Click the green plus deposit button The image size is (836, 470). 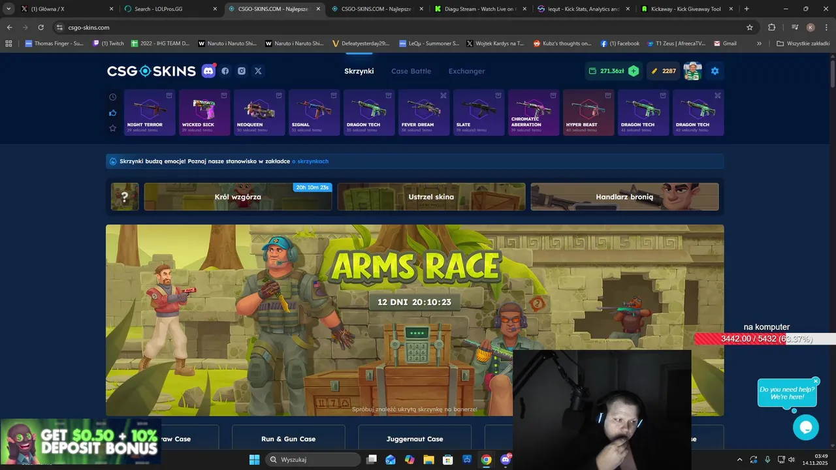pyautogui.click(x=634, y=71)
